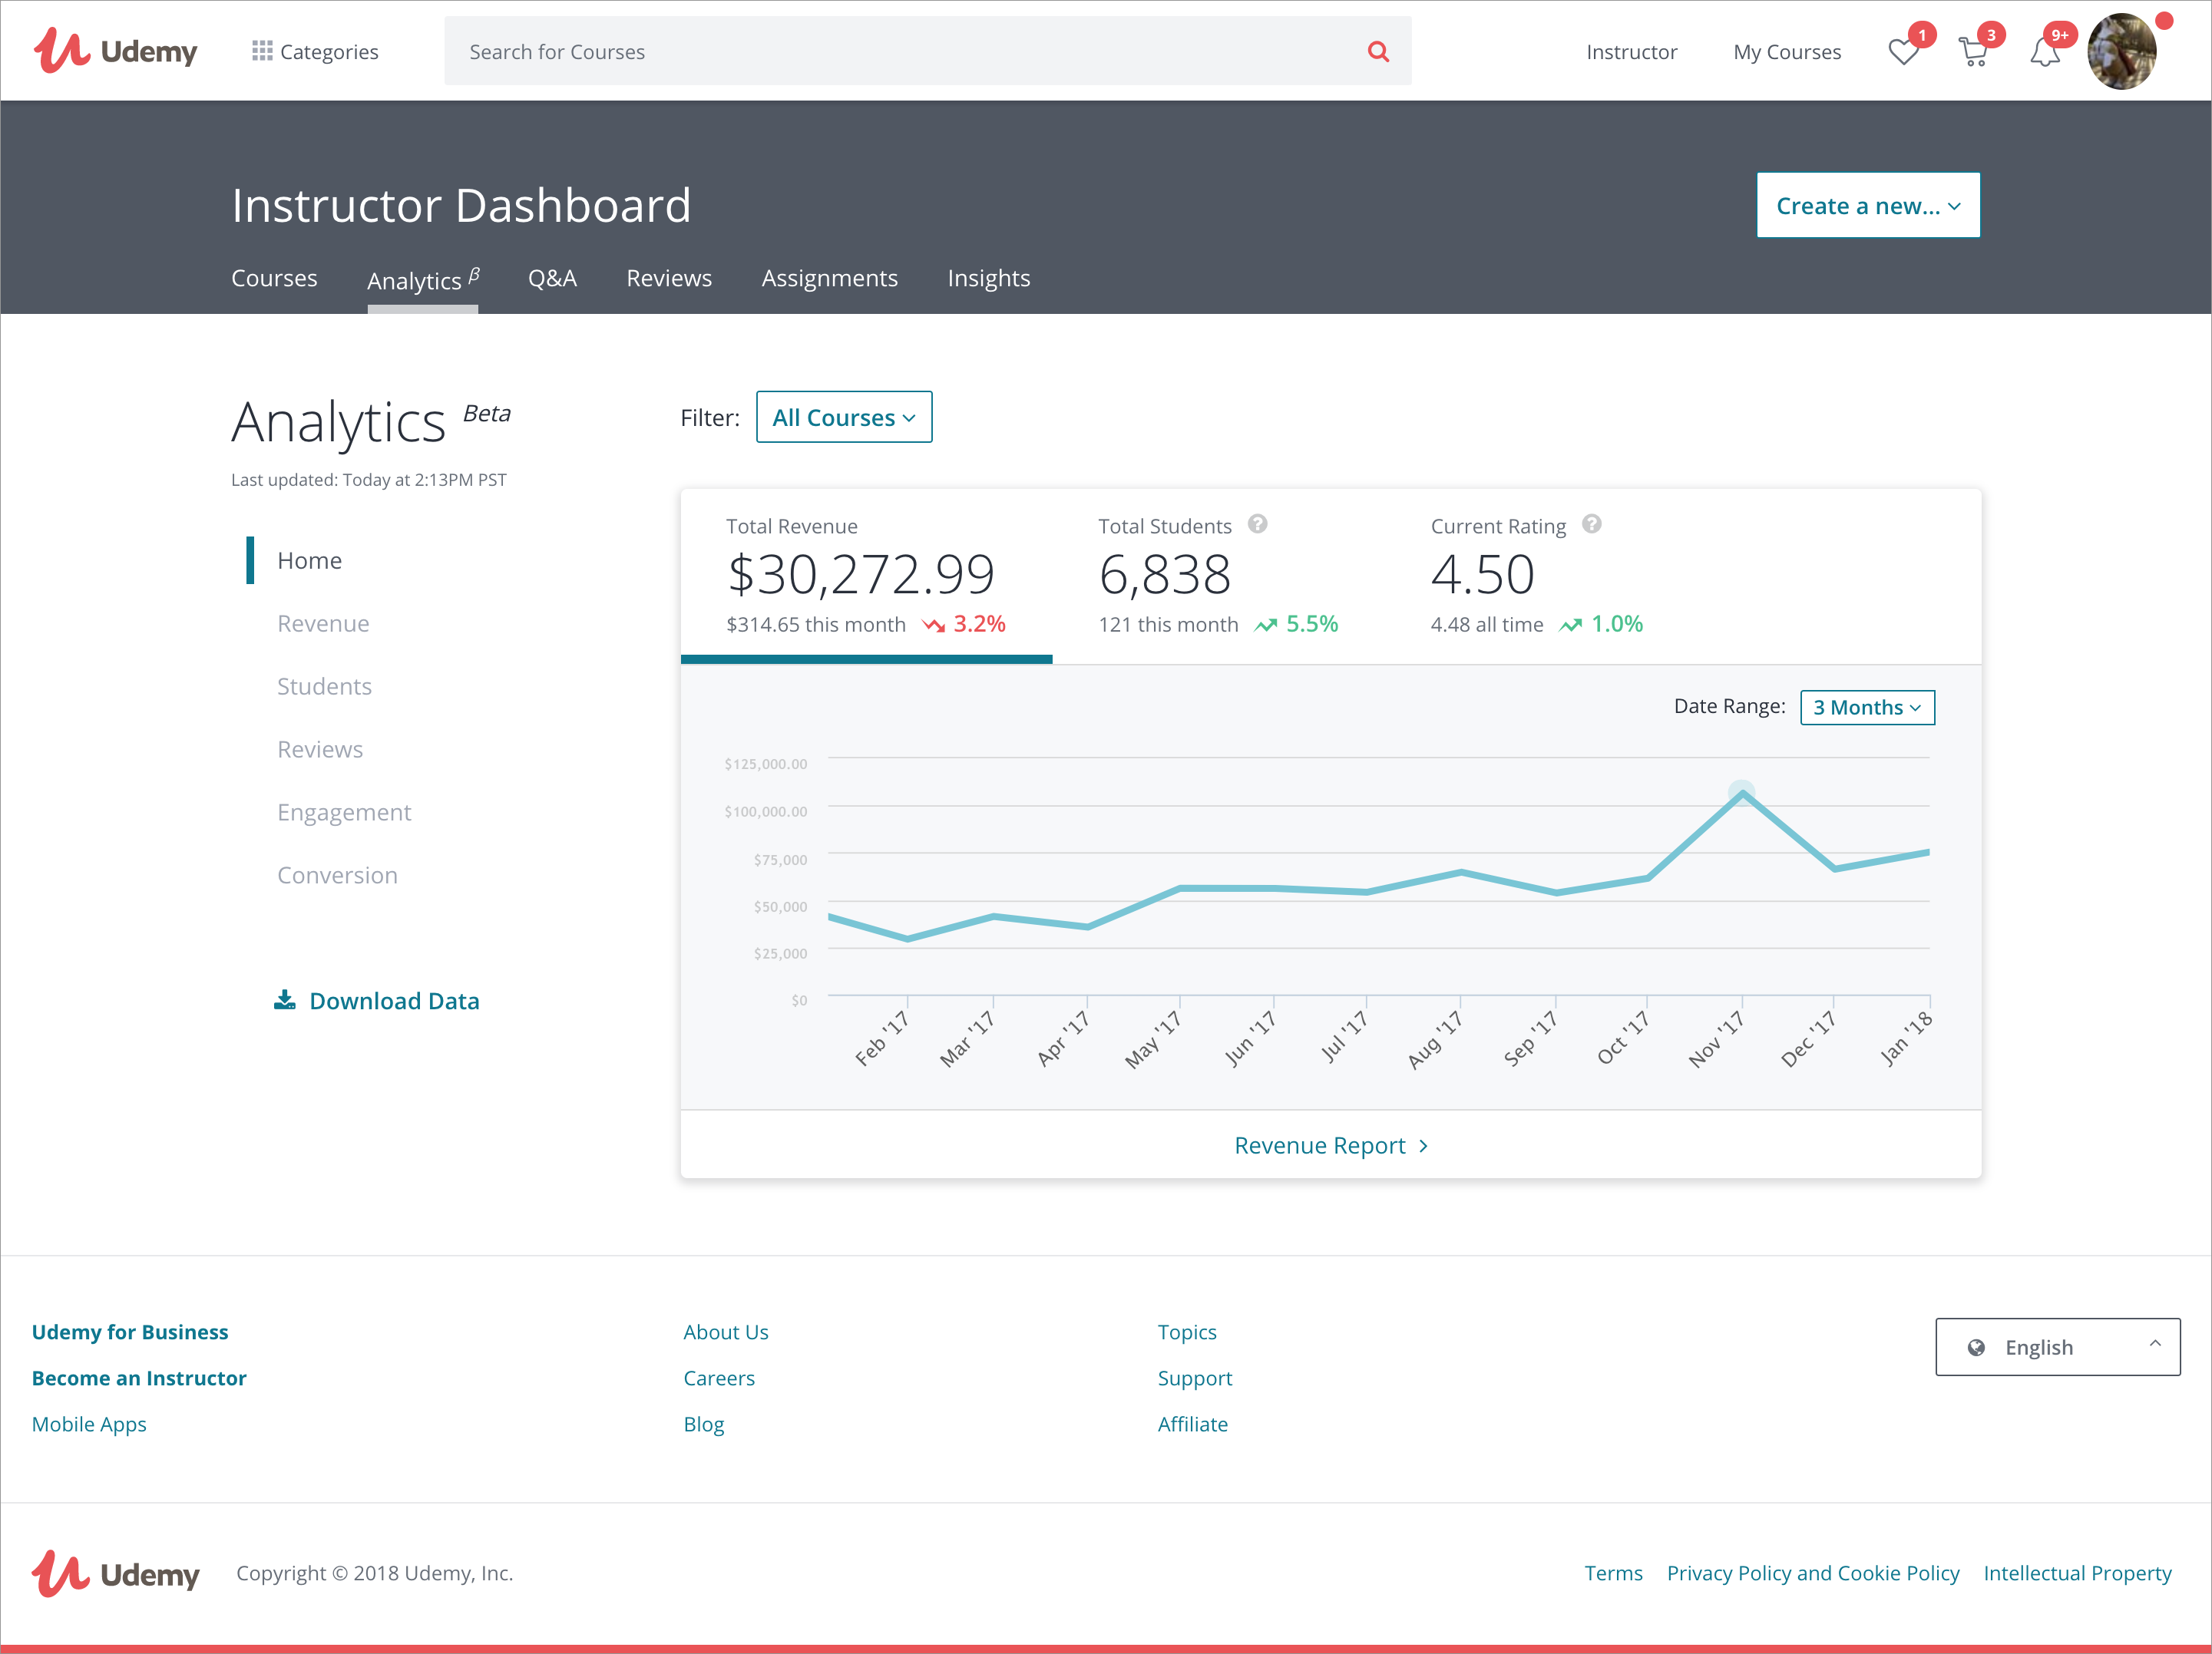Click the 6,838 students value
This screenshot has width=2212, height=1654.
[1164, 575]
